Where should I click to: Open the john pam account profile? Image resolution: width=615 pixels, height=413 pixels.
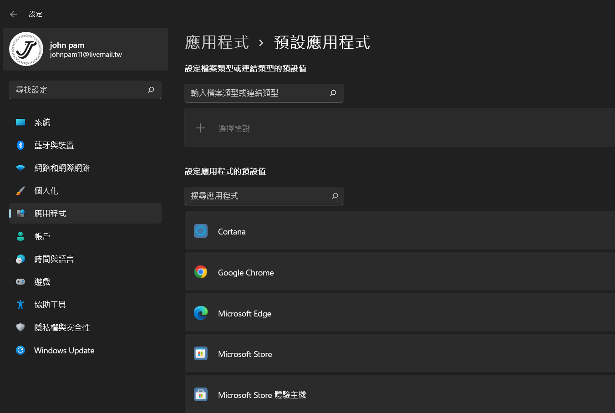coord(85,49)
